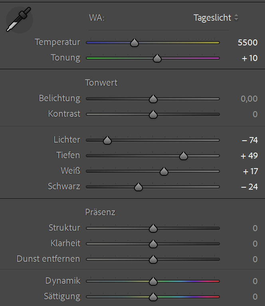Click the Belichtung value field 0,00
The width and height of the screenshot is (265, 306).
click(249, 99)
